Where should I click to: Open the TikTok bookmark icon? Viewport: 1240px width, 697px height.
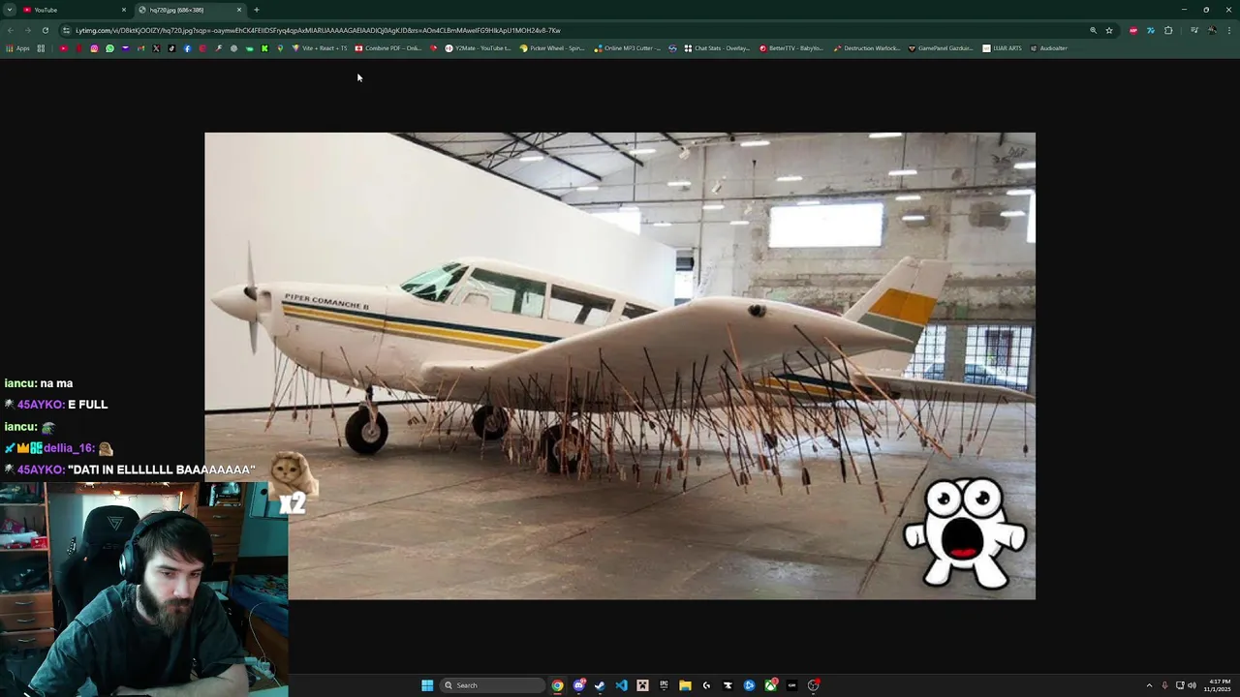pos(171,48)
